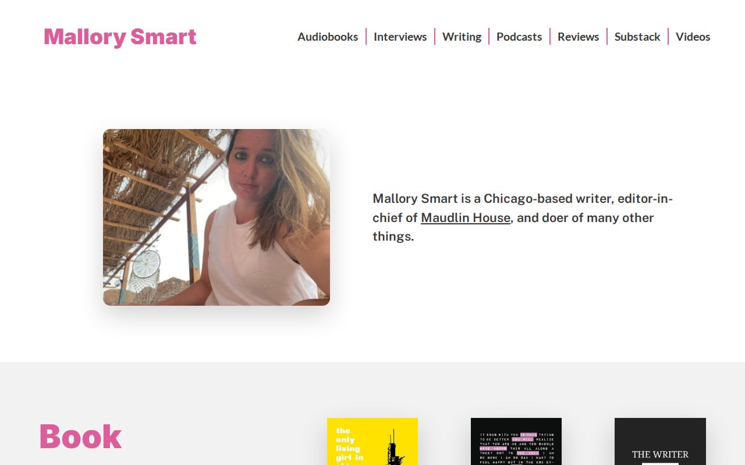Navigate to Reviews

tap(578, 37)
